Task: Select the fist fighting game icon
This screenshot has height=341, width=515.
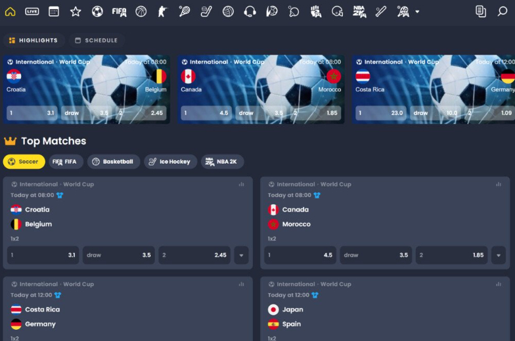Action: (315, 12)
